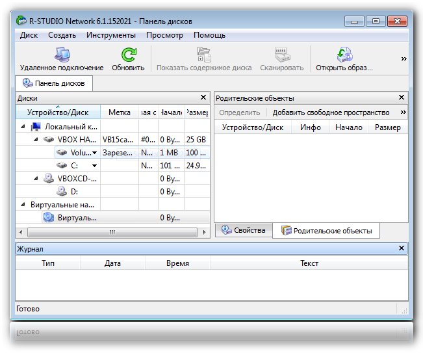Open the Tools (Инструменты) menu
The width and height of the screenshot is (423, 353).
111,35
